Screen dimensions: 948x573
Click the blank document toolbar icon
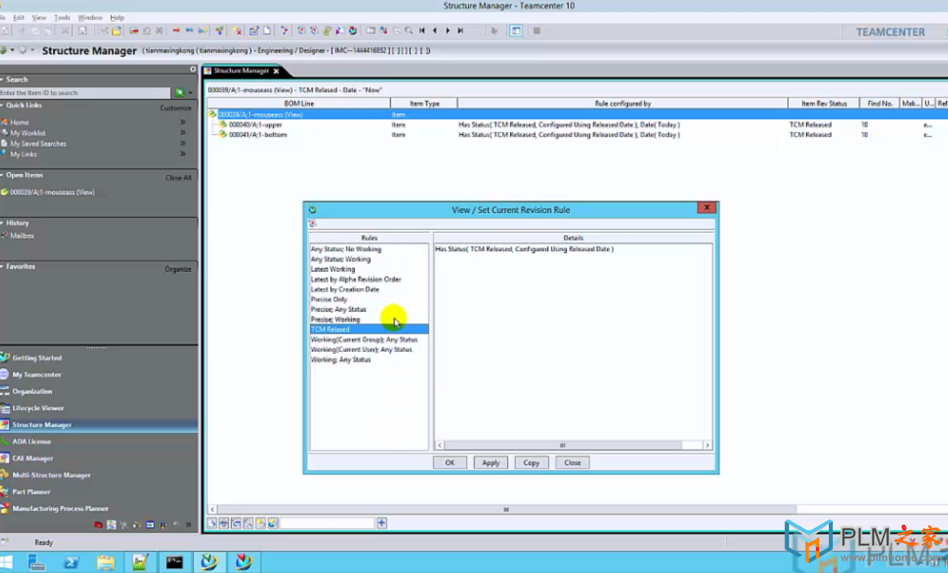click(267, 31)
